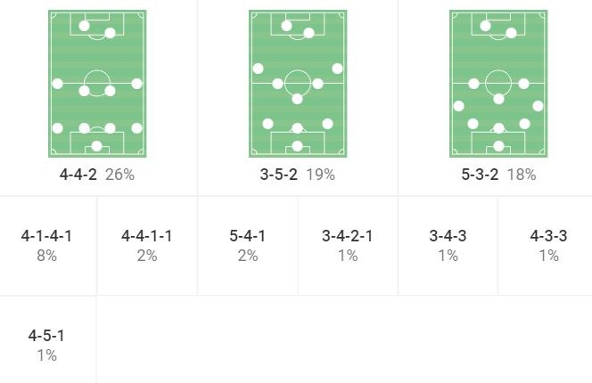This screenshot has width=592, height=383.
Task: Click the 5-3-2 formation label
Action: tap(481, 175)
